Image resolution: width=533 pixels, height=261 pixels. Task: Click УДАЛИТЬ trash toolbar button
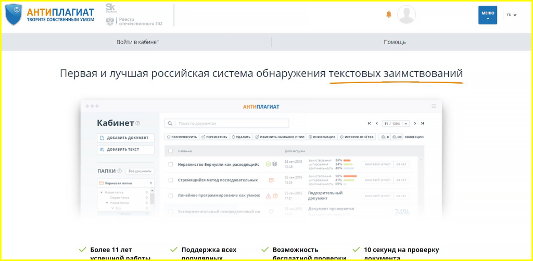click(x=241, y=137)
